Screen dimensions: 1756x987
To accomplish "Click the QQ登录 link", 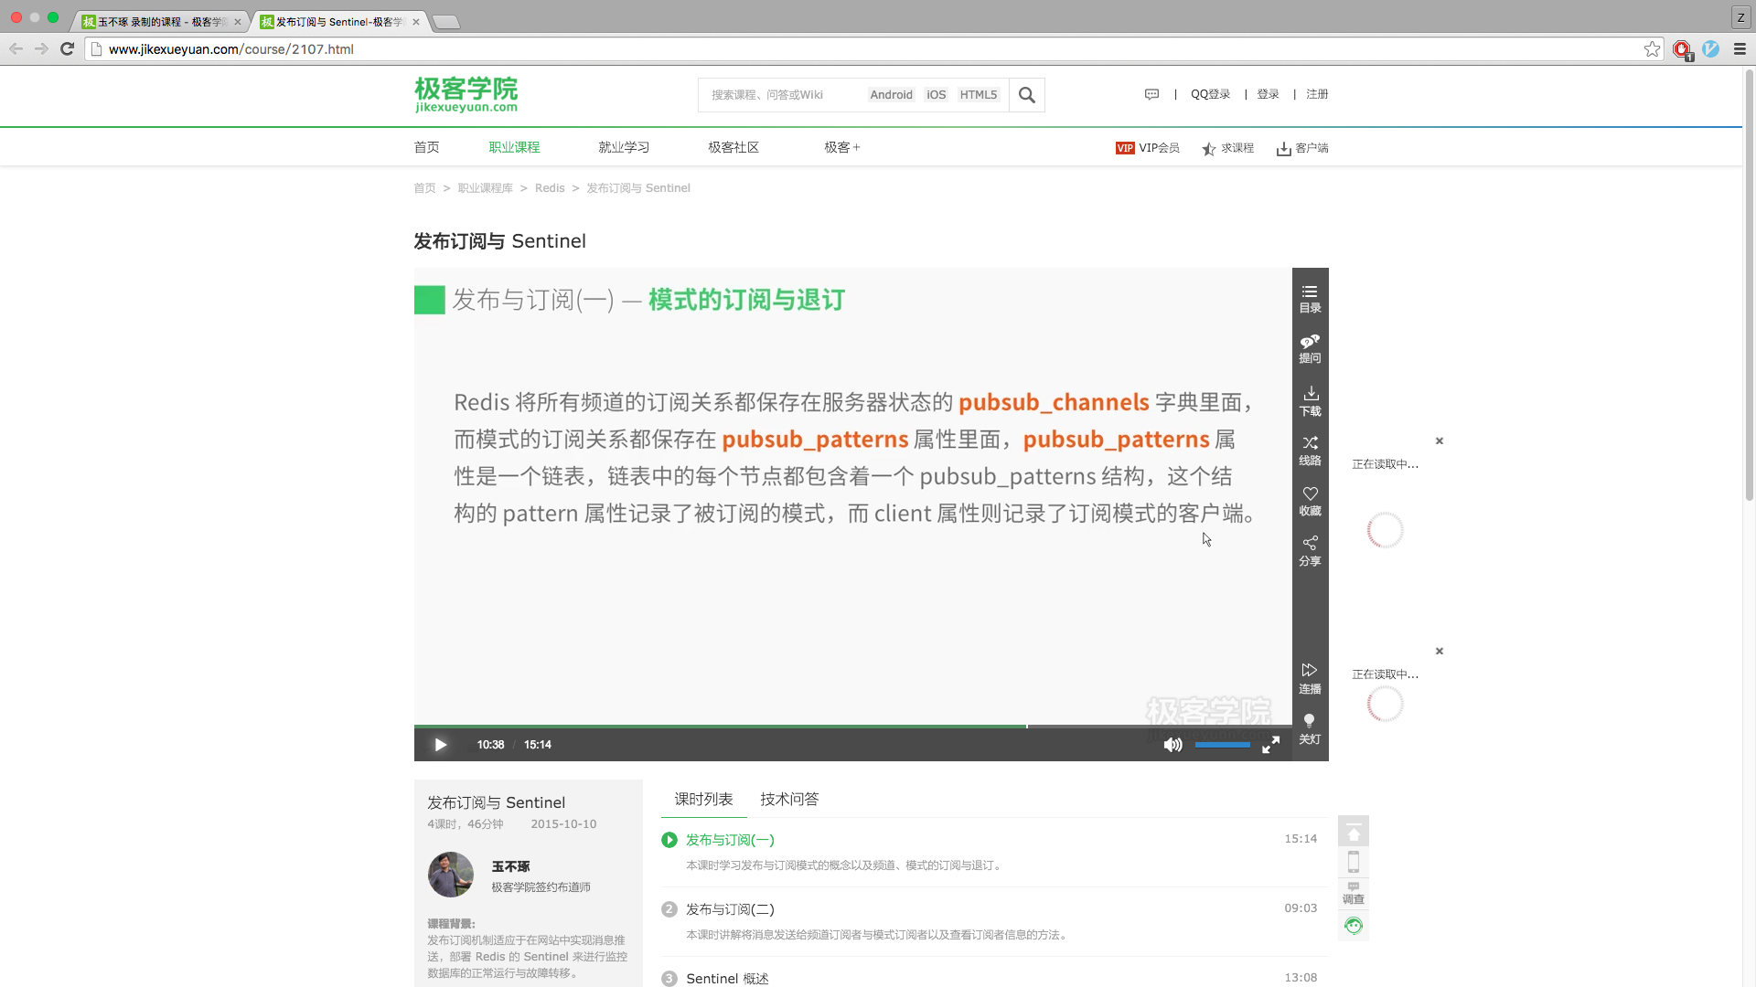I will pyautogui.click(x=1210, y=94).
